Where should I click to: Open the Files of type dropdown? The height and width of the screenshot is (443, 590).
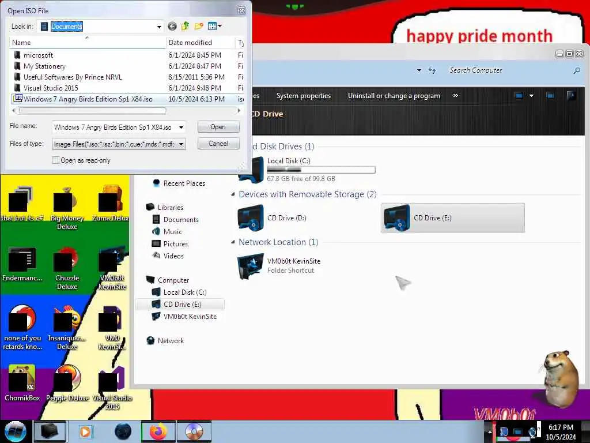point(181,144)
